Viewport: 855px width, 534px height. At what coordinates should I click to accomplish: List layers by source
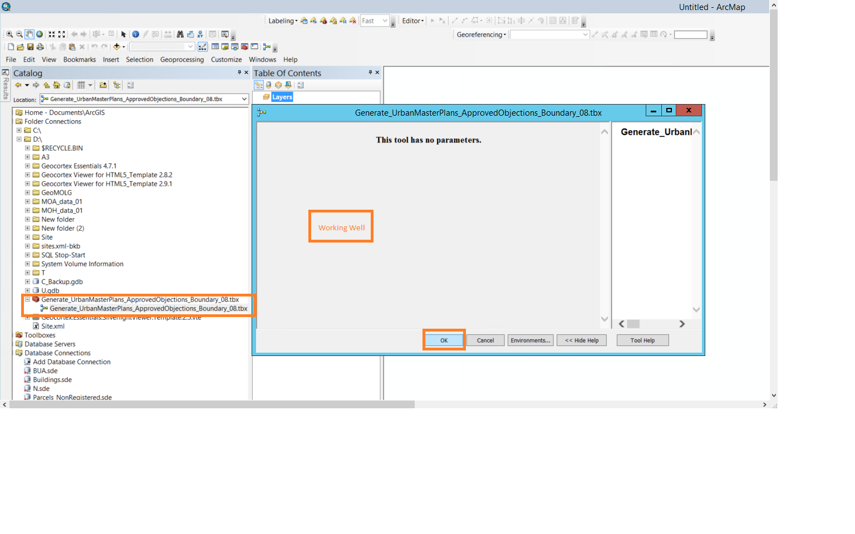[x=269, y=85]
